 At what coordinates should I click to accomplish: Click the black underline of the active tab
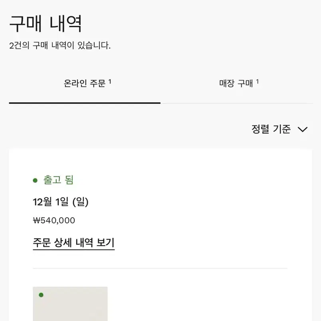[x=85, y=103]
